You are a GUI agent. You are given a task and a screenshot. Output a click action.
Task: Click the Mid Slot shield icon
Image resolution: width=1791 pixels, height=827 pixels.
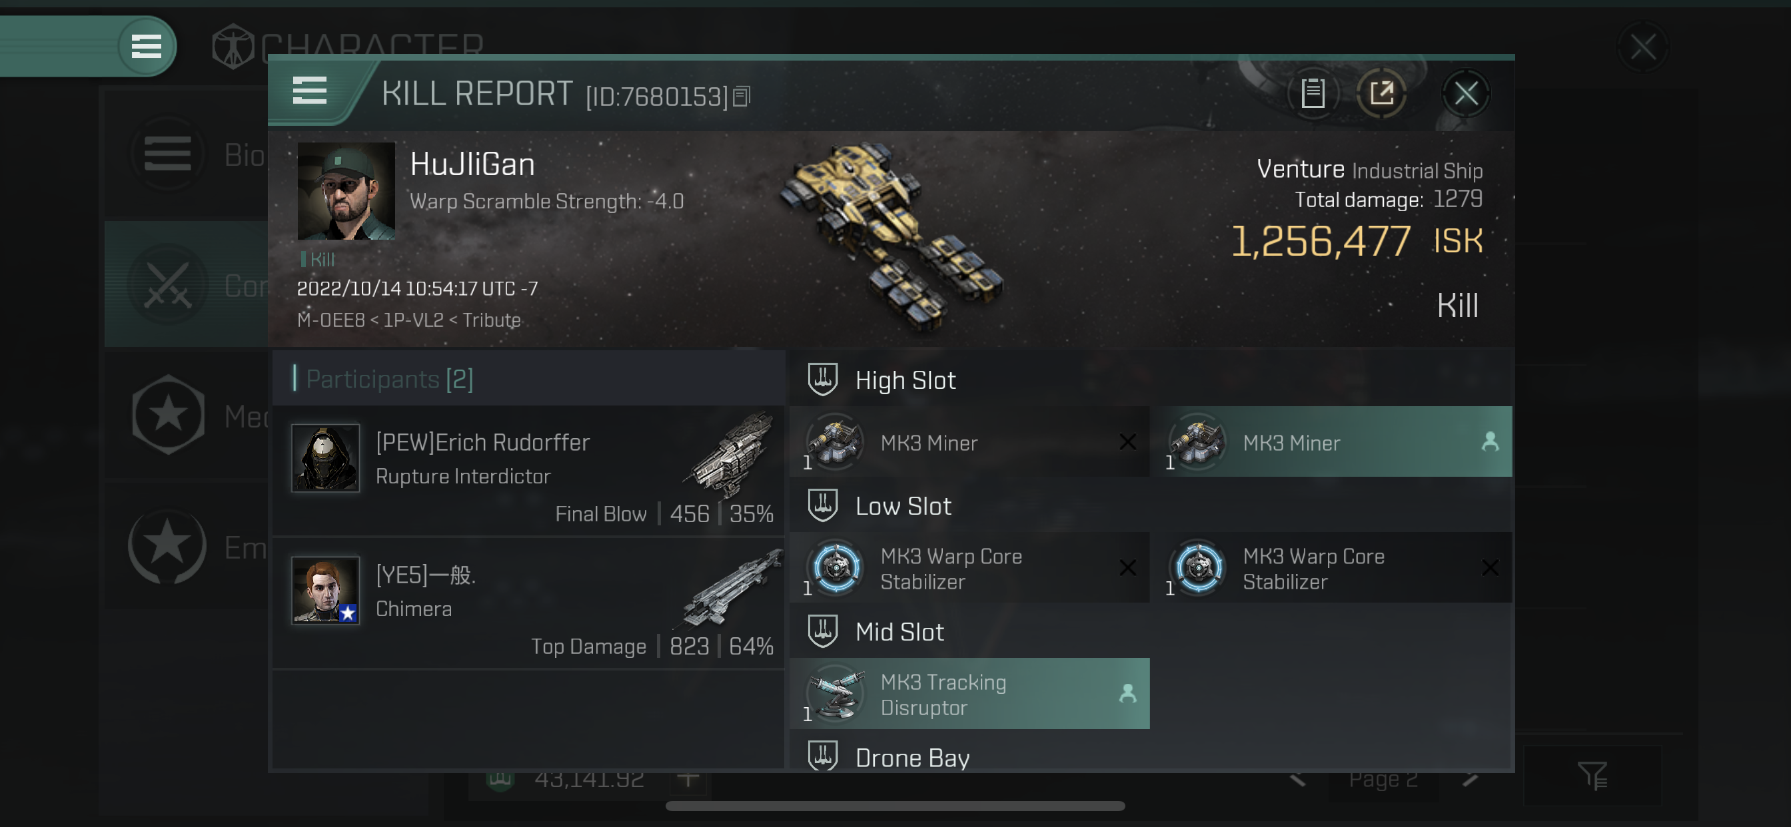click(822, 631)
